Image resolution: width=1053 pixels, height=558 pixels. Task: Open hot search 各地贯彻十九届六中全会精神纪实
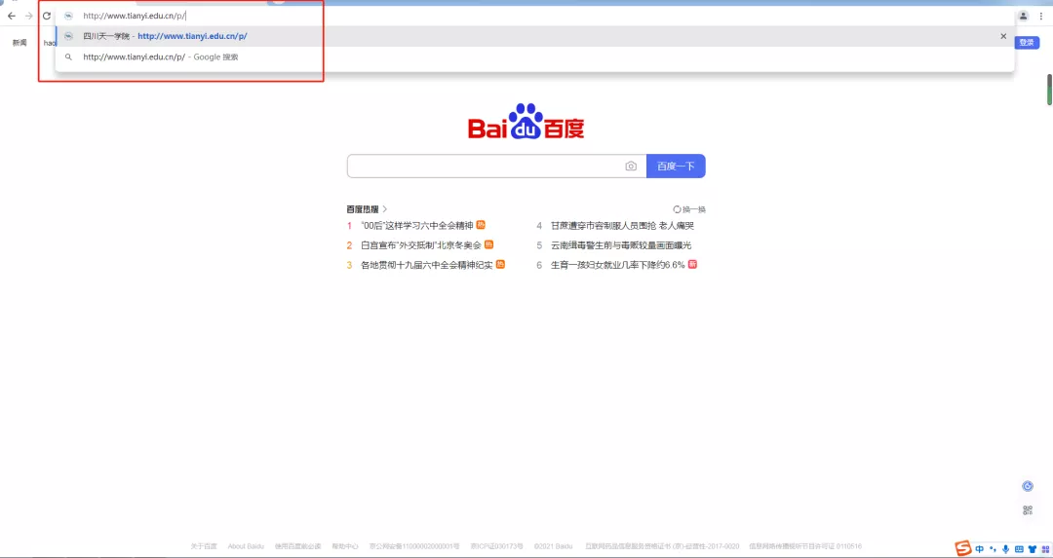point(426,265)
